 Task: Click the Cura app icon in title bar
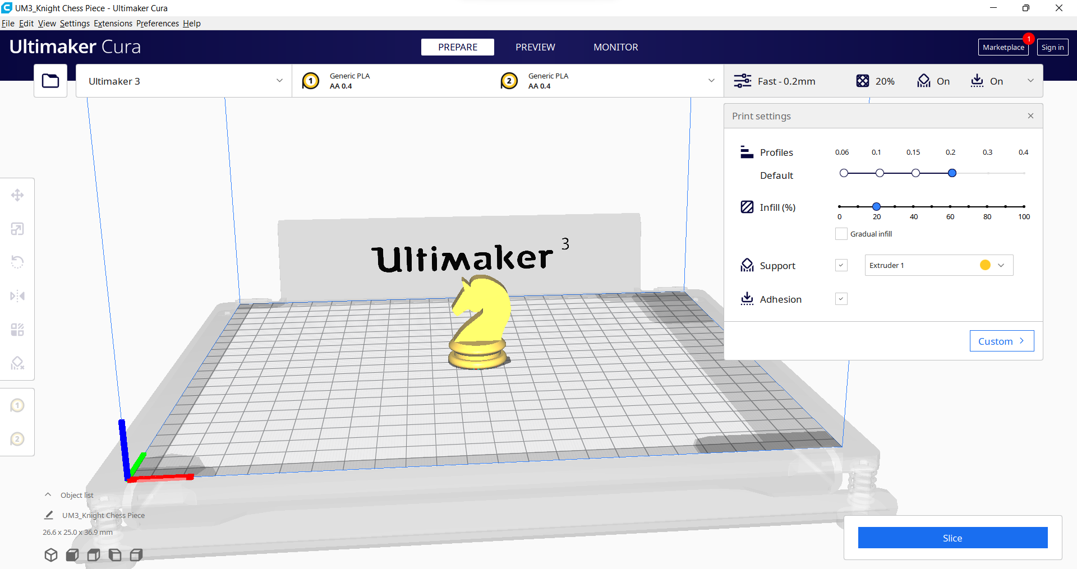tap(7, 8)
